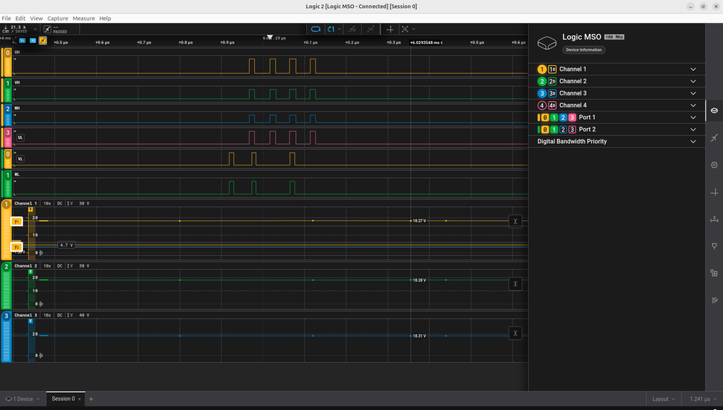
Task: Open the Device settings sidebar icon
Action: [x=714, y=111]
